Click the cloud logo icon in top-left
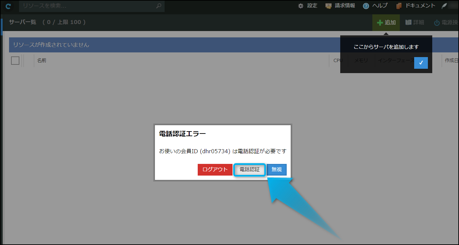Viewport: 459px width, 245px height. pyautogui.click(x=8, y=6)
